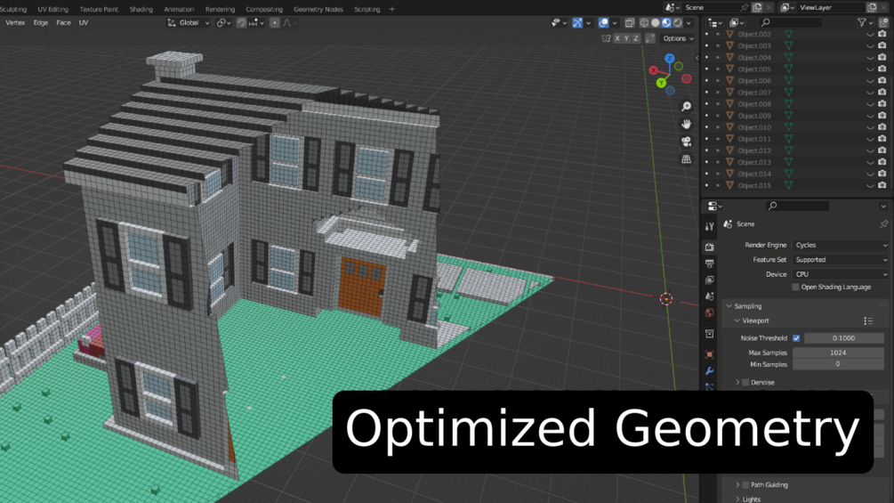The image size is (894, 503).
Task: Disable Object.007 in renders
Action: [882, 93]
